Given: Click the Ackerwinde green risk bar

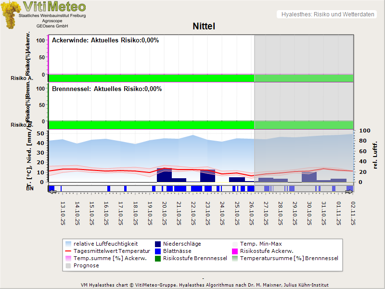Looking at the screenshot, I should click(x=151, y=78).
